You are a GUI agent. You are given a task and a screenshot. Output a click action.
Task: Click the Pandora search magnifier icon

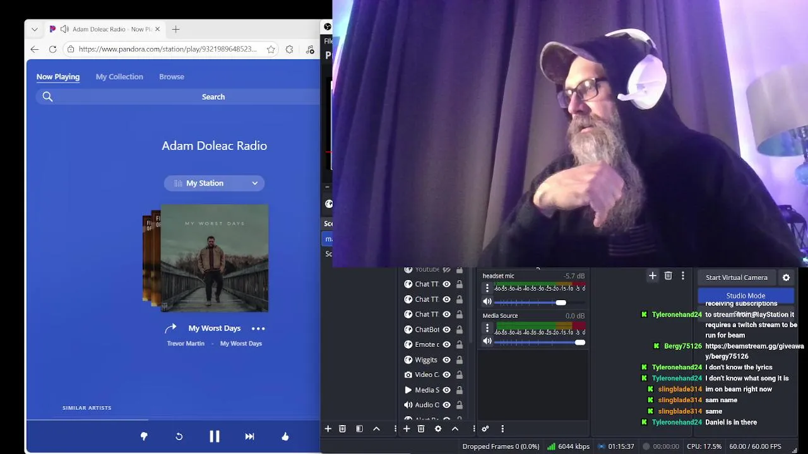point(47,96)
